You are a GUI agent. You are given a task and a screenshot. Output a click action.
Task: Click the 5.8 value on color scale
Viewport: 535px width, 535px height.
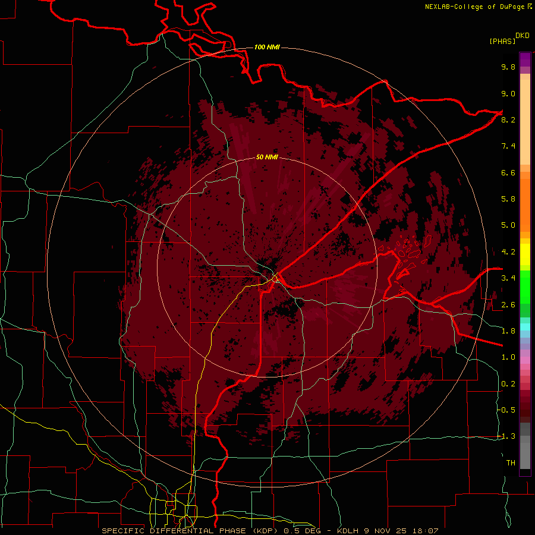508,199
